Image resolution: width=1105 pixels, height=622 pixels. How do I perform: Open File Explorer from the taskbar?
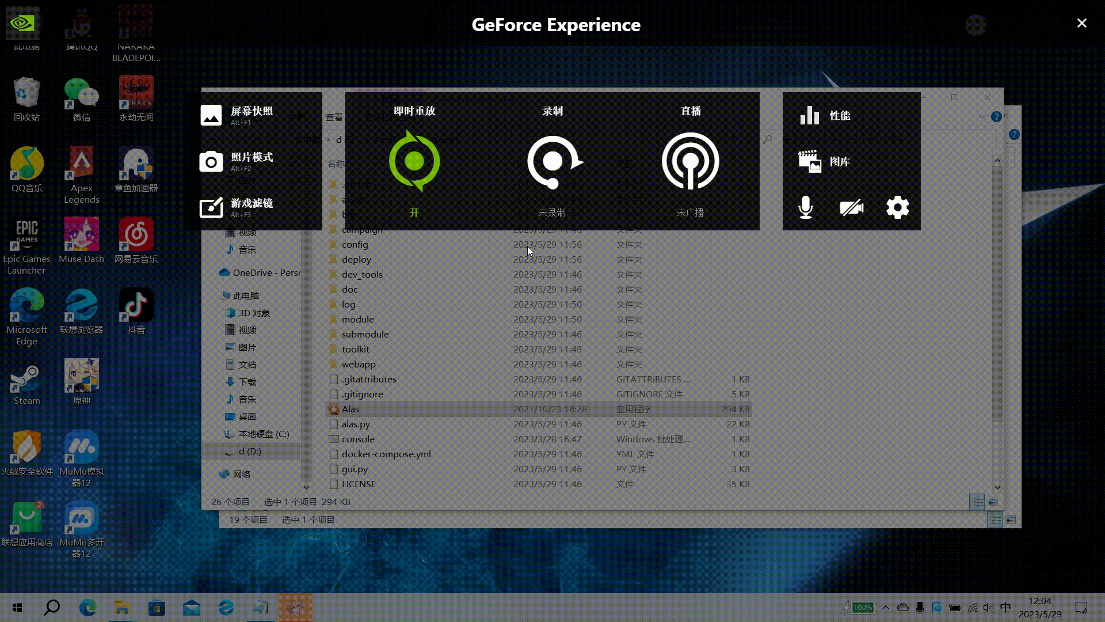pos(122,608)
